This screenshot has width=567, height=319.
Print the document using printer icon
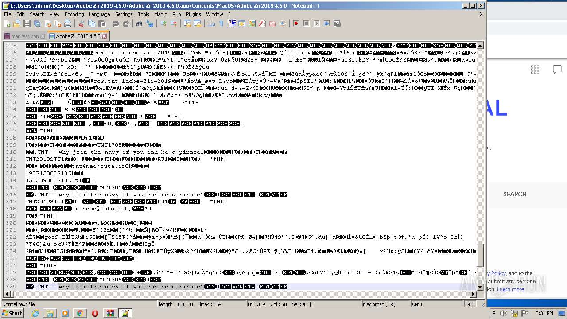68,23
